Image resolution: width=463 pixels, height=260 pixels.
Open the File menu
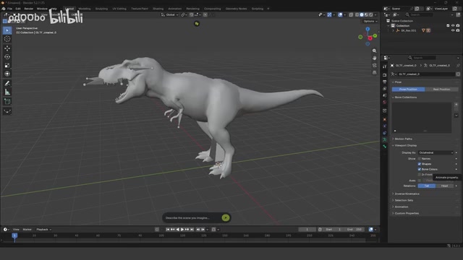tap(9, 9)
